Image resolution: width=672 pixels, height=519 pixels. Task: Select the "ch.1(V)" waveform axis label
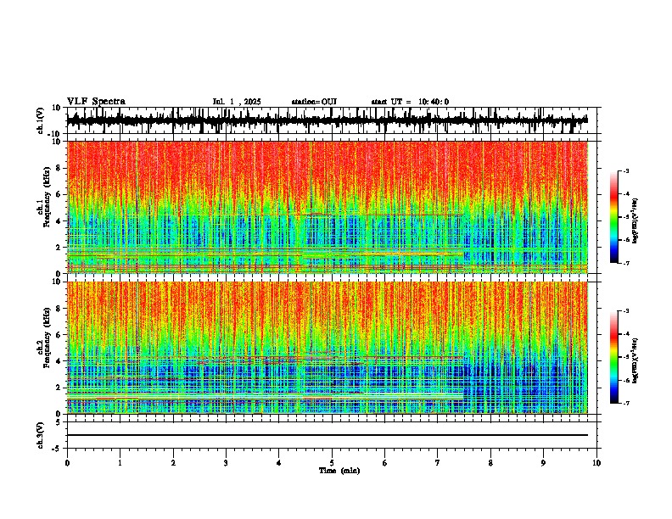point(41,120)
